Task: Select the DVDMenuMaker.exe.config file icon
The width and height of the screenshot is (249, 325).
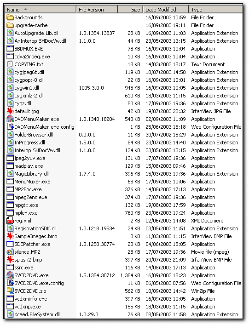Action: (11, 126)
